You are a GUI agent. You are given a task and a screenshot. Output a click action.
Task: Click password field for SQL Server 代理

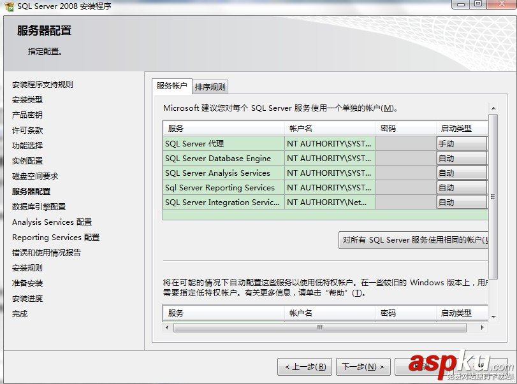coord(406,143)
